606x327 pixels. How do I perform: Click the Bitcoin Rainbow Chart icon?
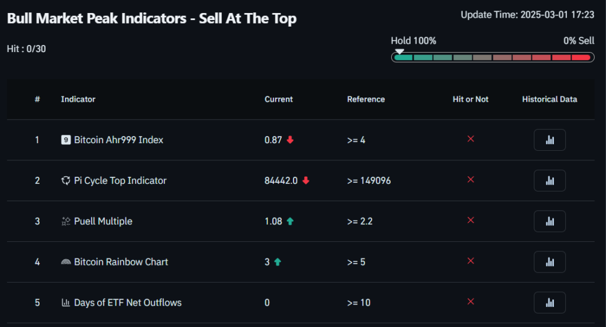[x=66, y=262]
